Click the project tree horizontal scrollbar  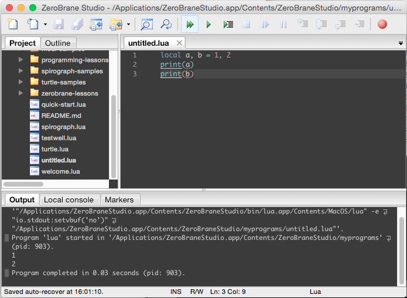pos(23,184)
